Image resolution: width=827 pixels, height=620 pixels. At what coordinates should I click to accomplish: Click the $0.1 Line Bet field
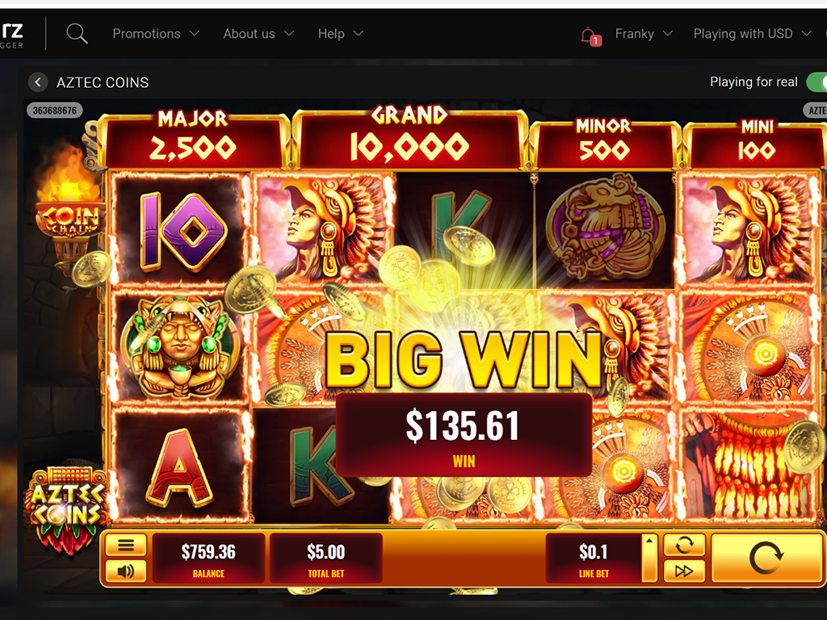[594, 559]
